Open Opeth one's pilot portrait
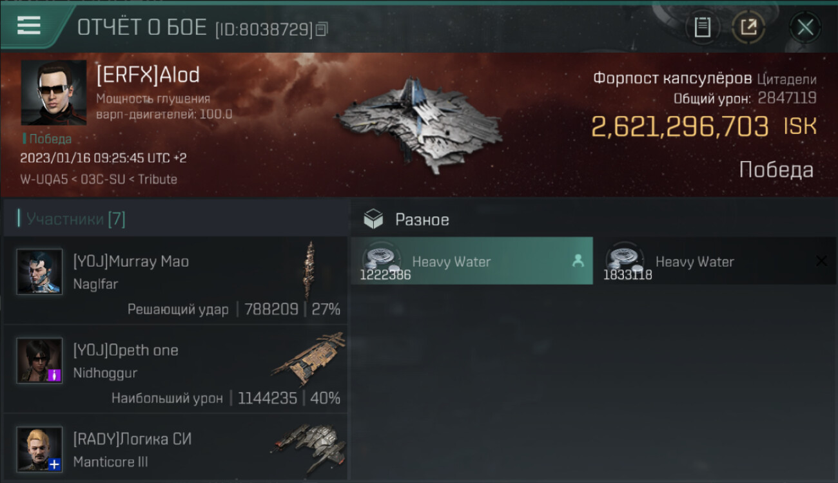This screenshot has height=483, width=838. pyautogui.click(x=40, y=361)
